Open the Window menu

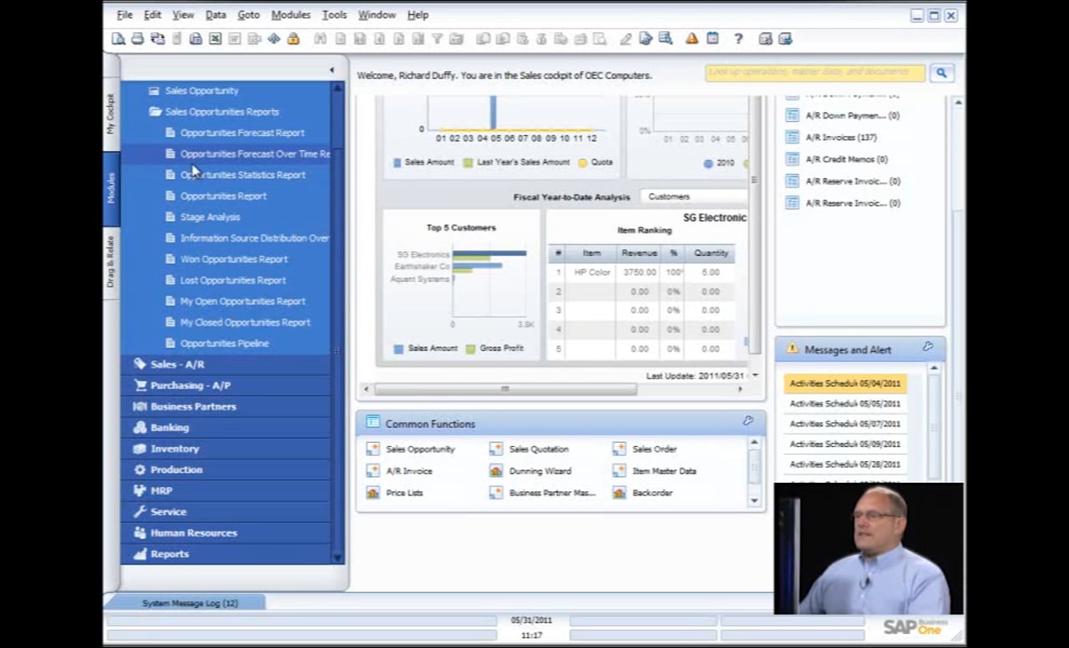pyautogui.click(x=377, y=15)
